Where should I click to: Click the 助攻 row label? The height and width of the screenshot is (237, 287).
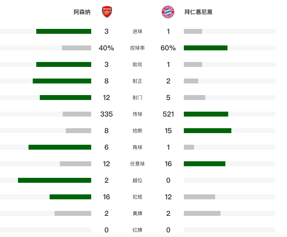click(137, 64)
